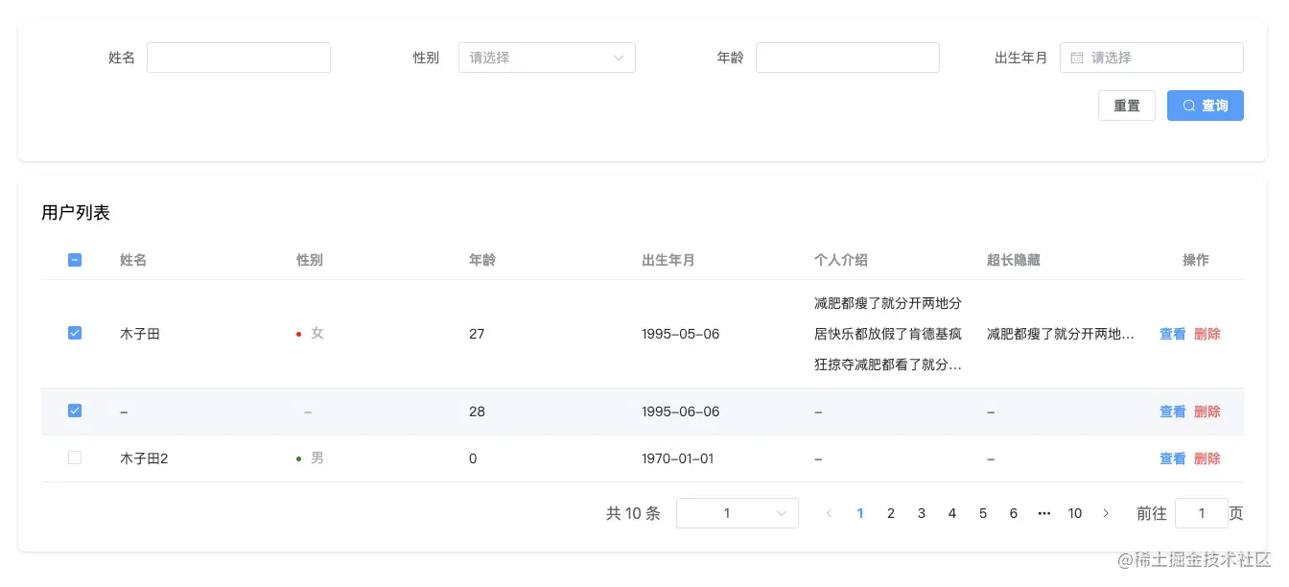Open the 出生年月 date picker
The height and width of the screenshot is (587, 1289).
[1151, 58]
